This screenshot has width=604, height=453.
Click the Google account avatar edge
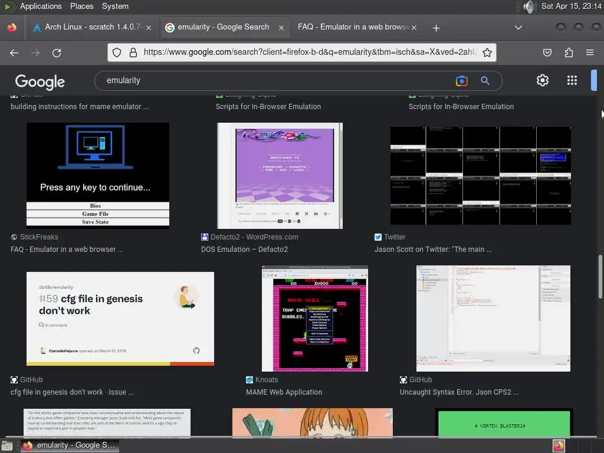[594, 80]
